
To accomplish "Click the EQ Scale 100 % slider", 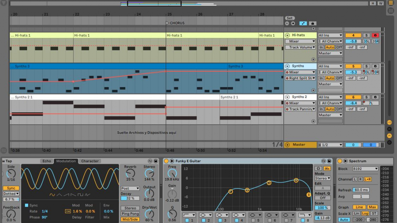I will (323, 208).
